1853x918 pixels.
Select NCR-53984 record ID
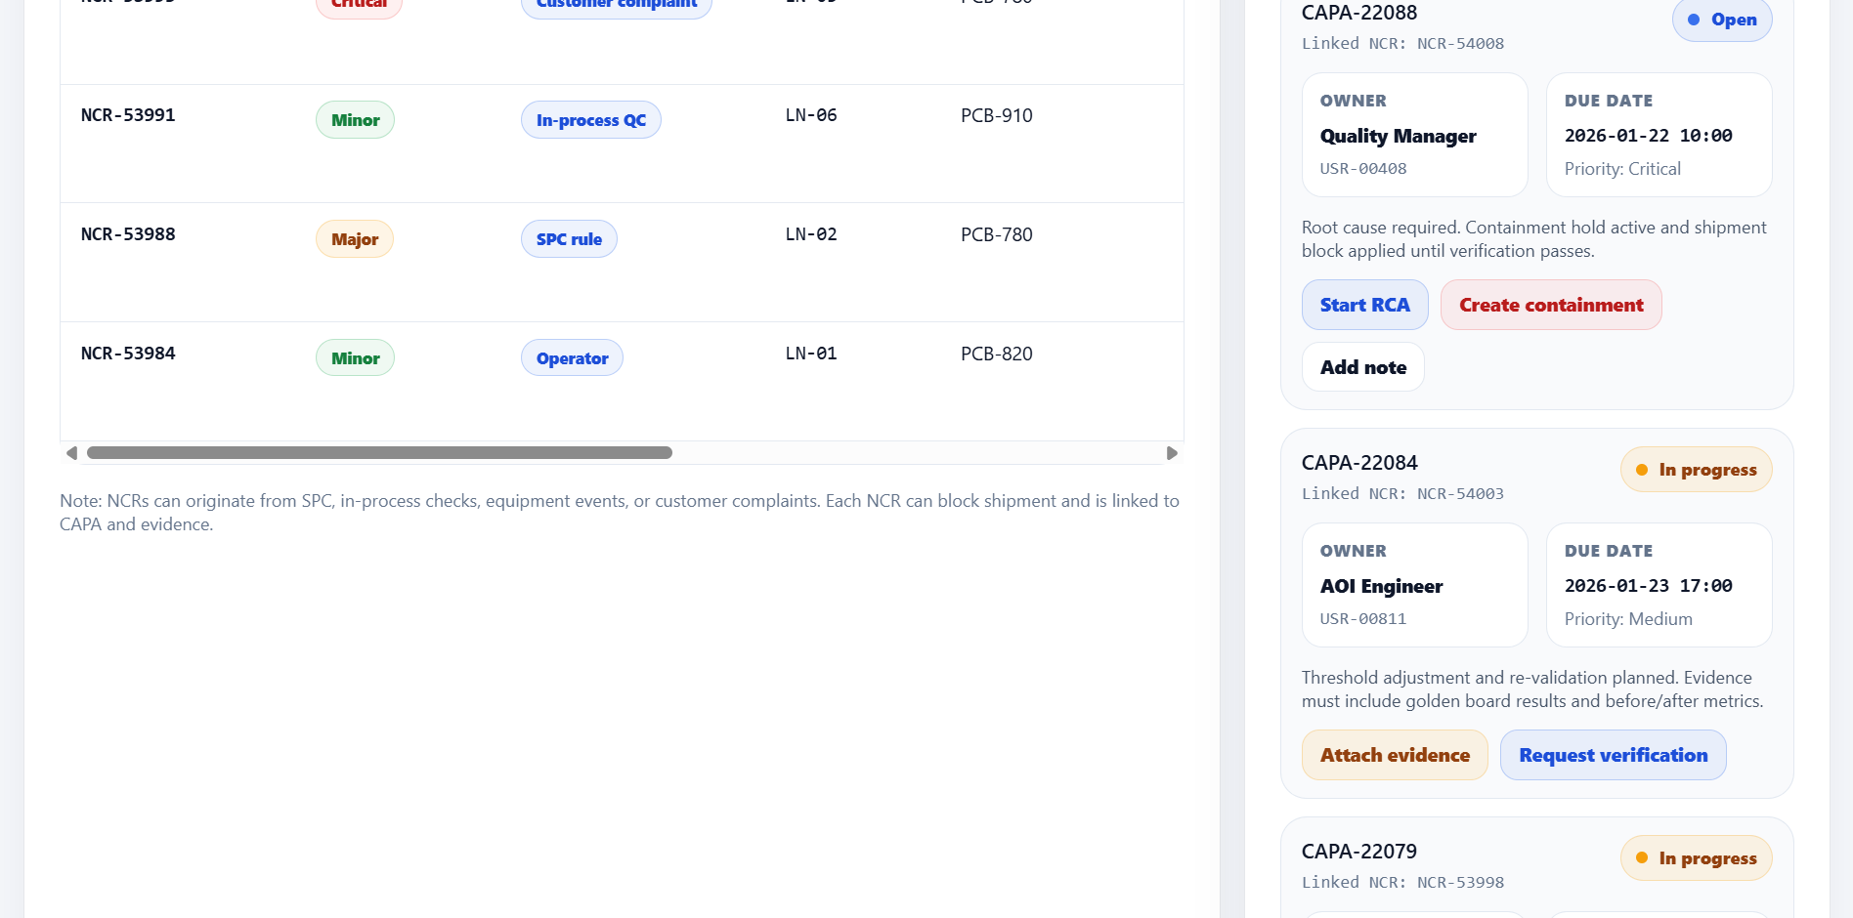128,354
